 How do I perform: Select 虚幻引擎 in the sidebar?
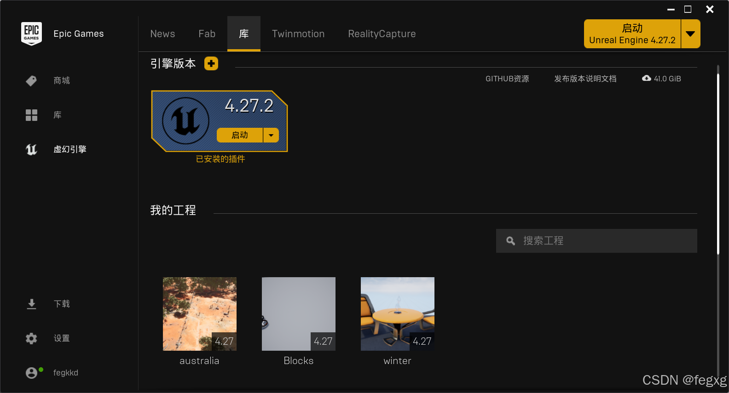click(x=70, y=149)
